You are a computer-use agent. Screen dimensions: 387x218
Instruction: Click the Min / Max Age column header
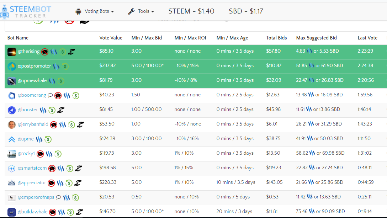(x=232, y=38)
